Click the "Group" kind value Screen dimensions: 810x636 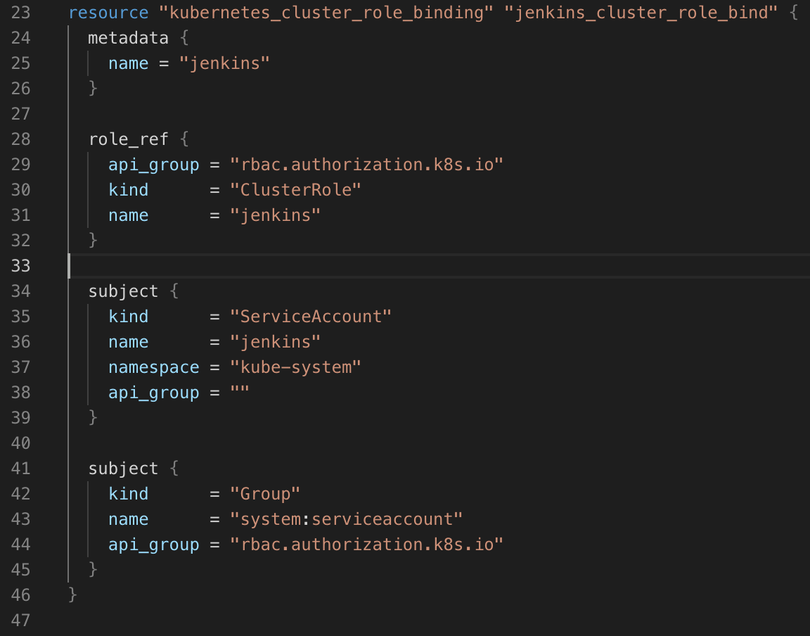[264, 493]
